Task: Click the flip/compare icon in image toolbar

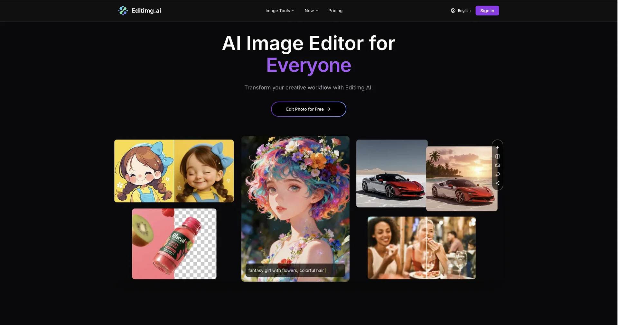Action: pos(497,157)
